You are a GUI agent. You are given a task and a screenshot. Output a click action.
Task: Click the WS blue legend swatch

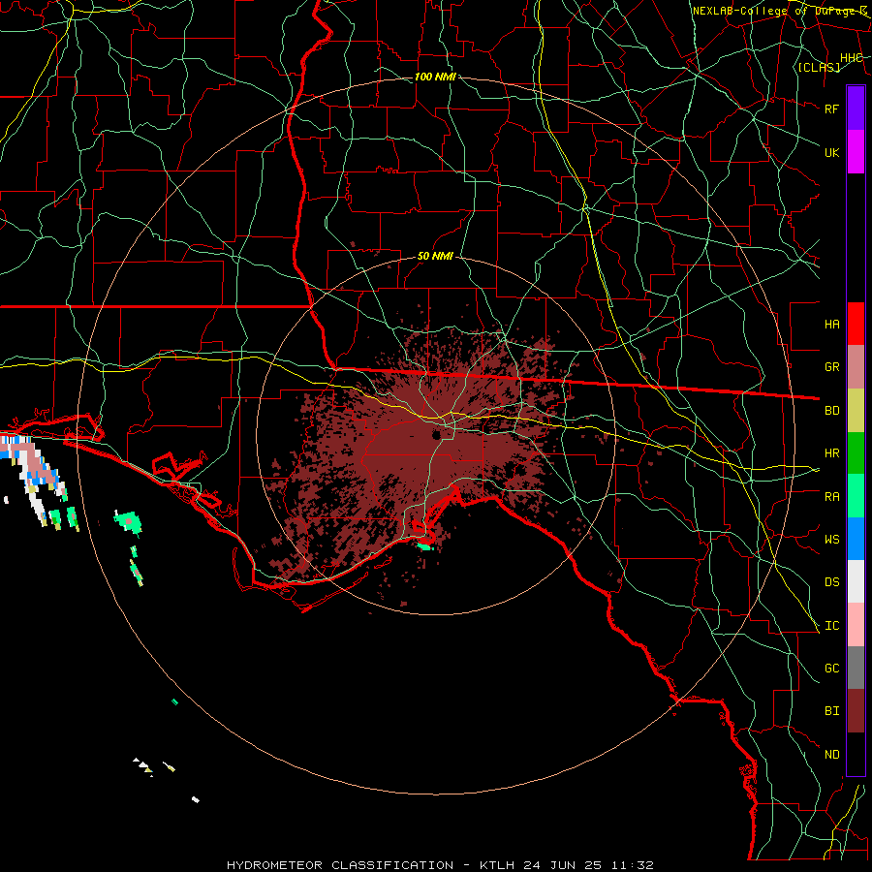point(856,539)
